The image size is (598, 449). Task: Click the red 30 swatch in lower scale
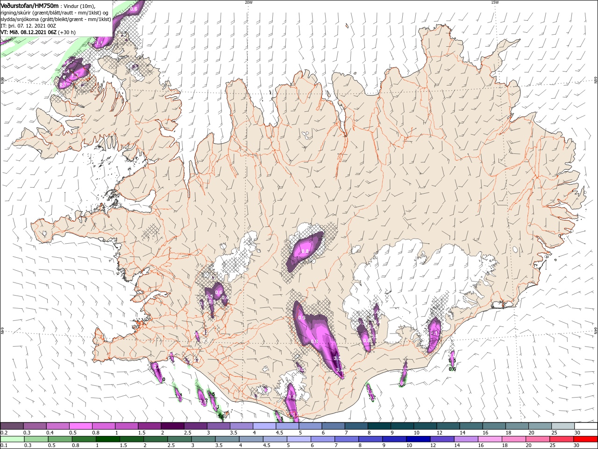coord(586,439)
